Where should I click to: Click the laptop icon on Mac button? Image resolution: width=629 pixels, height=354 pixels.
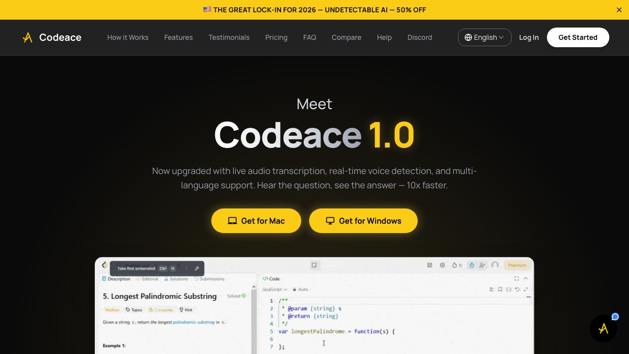tap(232, 221)
